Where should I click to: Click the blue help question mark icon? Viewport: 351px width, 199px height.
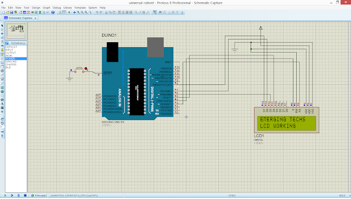53,12
